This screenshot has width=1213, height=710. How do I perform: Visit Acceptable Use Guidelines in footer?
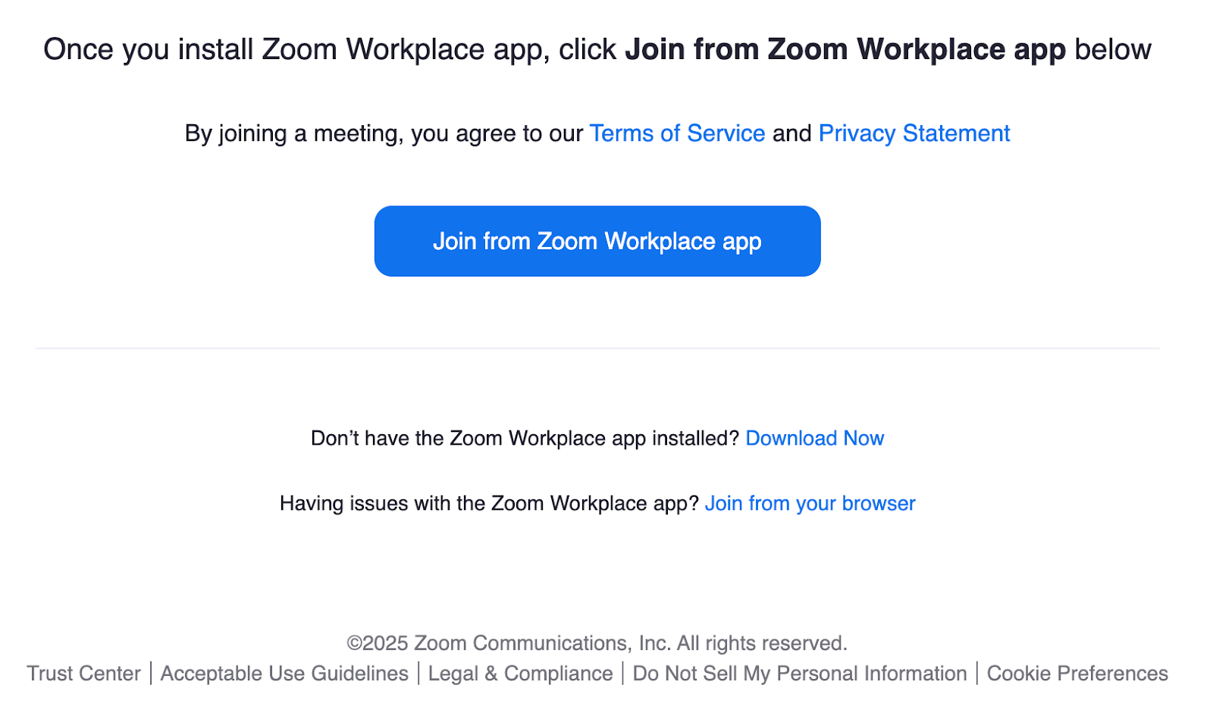284,673
